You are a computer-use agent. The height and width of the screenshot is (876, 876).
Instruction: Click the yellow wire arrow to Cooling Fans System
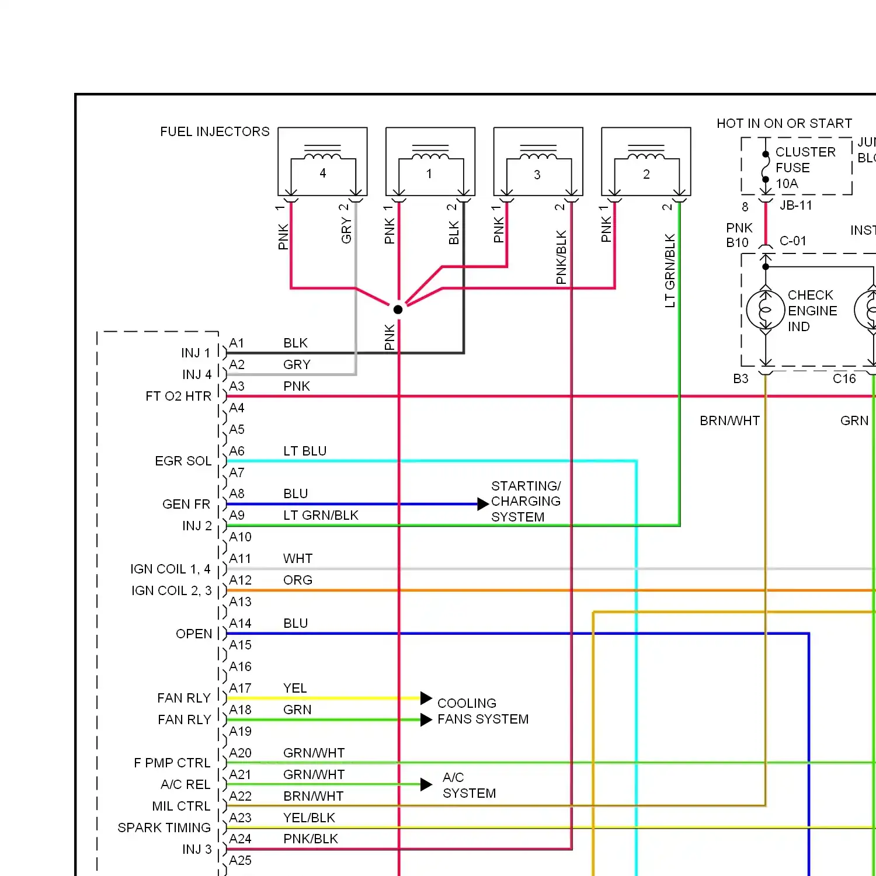[426, 698]
